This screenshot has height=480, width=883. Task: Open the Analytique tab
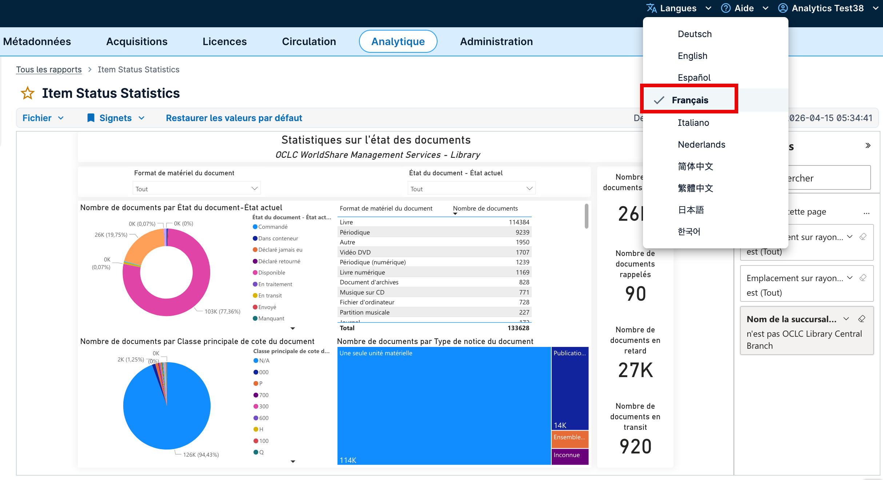coord(398,41)
